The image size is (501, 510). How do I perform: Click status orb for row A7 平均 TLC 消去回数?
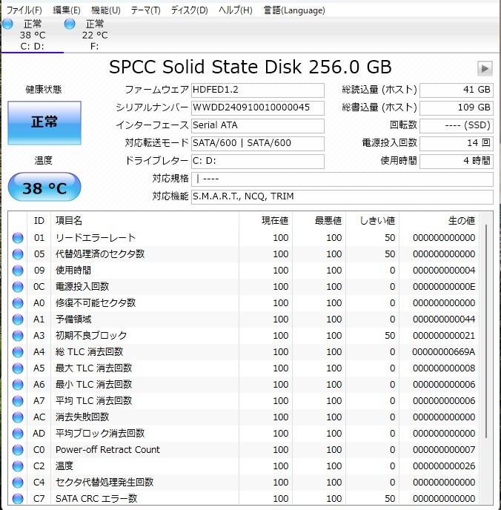[18, 401]
